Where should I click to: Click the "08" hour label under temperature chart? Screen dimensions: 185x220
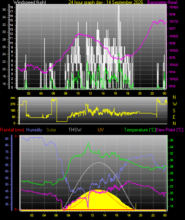coord(68,215)
